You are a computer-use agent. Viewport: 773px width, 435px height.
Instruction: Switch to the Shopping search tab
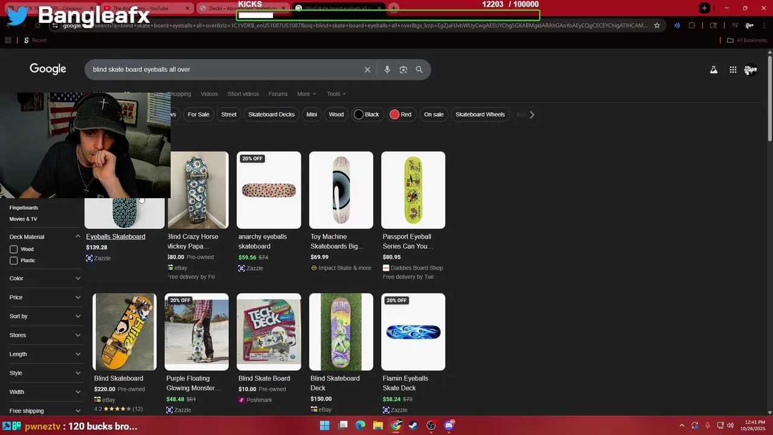pos(180,94)
